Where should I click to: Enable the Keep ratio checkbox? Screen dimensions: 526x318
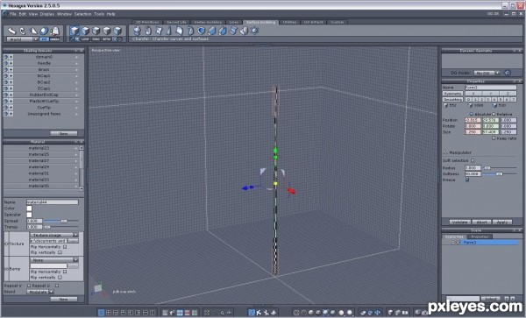point(494,138)
